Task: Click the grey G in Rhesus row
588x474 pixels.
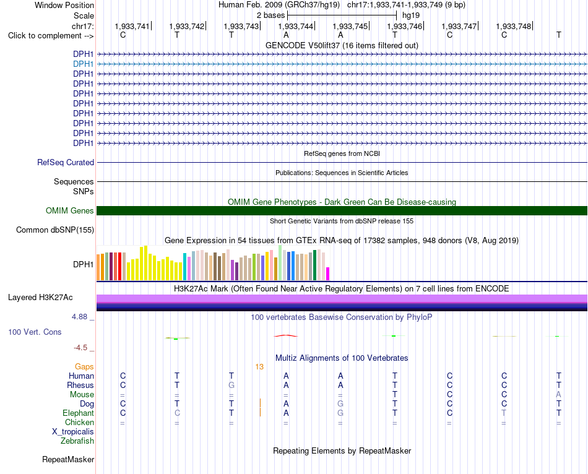Action: pyautogui.click(x=231, y=385)
